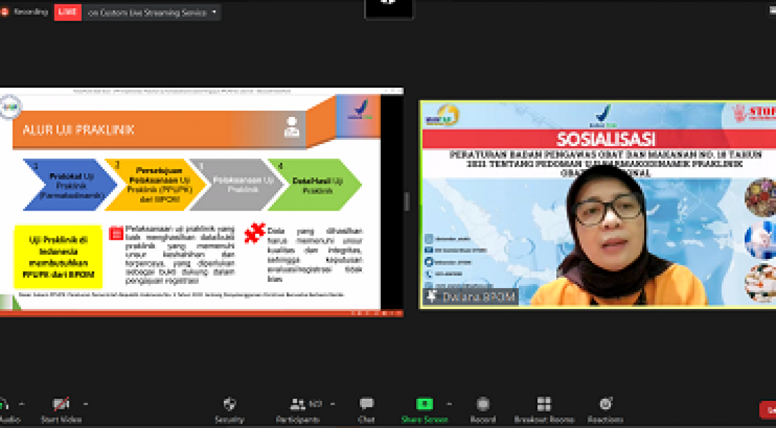Click the Record button in toolbar
Viewport: 776px width, 428px height.
[x=483, y=405]
